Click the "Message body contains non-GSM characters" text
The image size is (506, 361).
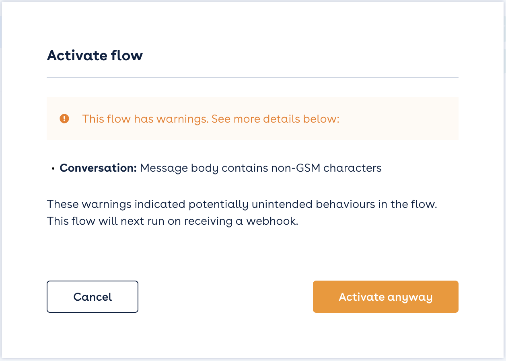(261, 168)
